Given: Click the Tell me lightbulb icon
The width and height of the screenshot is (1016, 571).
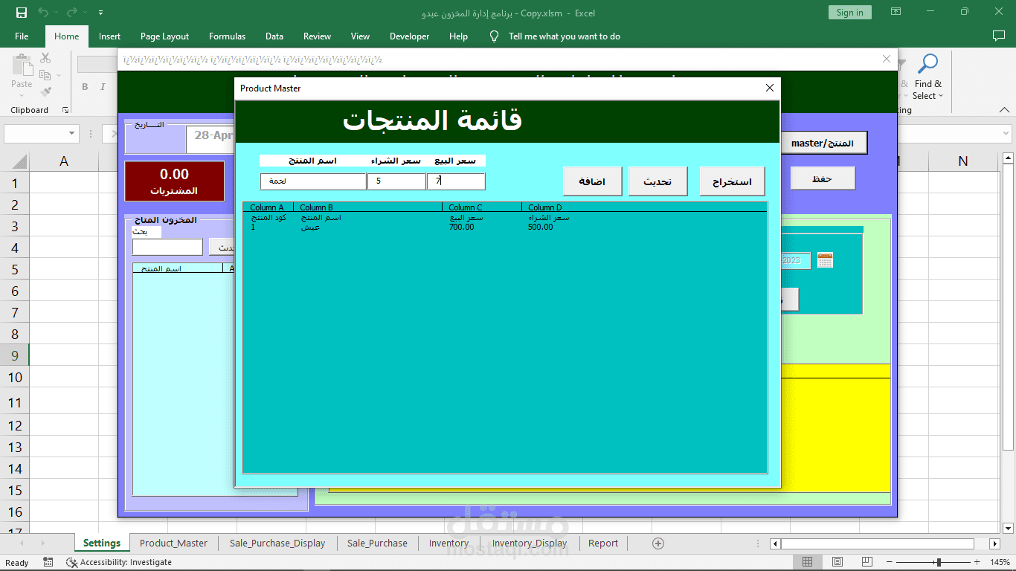Looking at the screenshot, I should 494,36.
